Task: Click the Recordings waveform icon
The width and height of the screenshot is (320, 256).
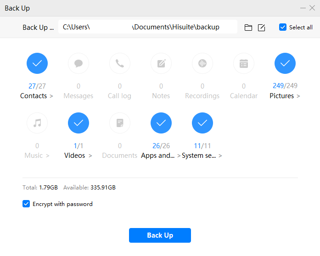Action: pos(202,63)
